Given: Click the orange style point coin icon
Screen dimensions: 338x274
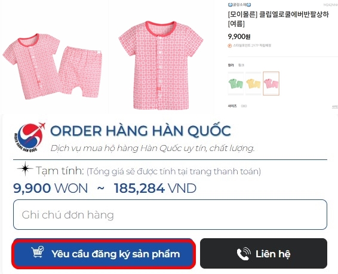Looking at the screenshot, I should point(230,45).
